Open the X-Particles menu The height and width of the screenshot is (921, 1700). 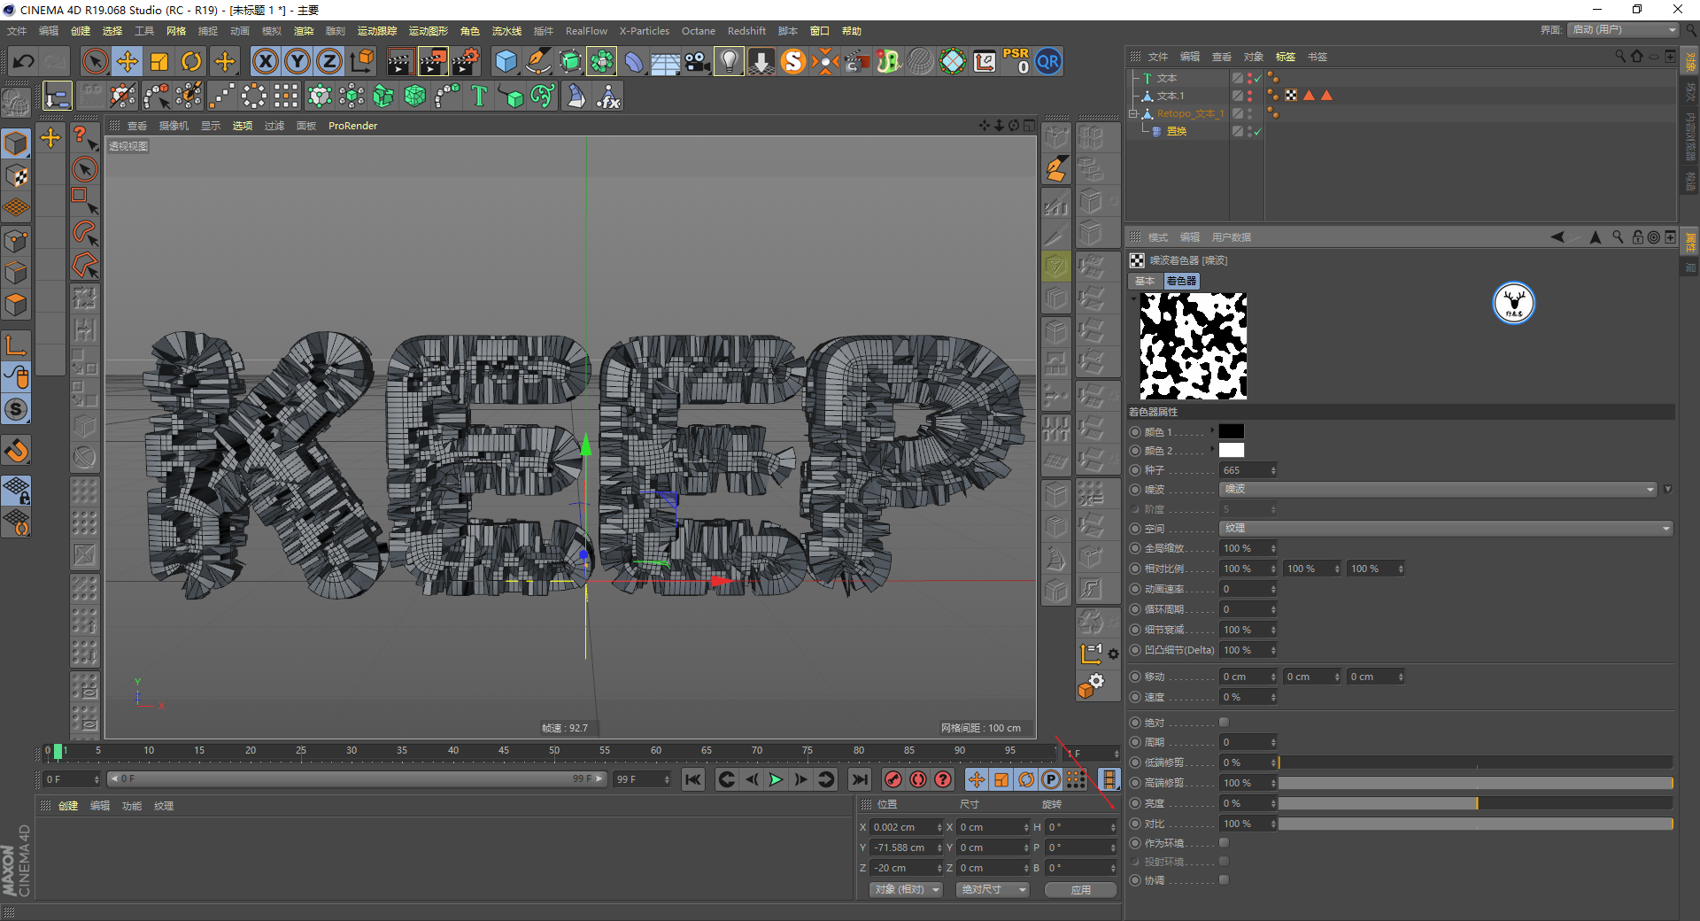(x=644, y=31)
